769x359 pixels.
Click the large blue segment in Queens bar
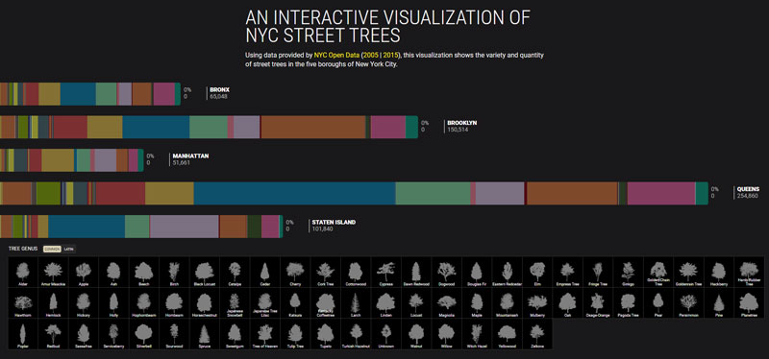coord(294,194)
